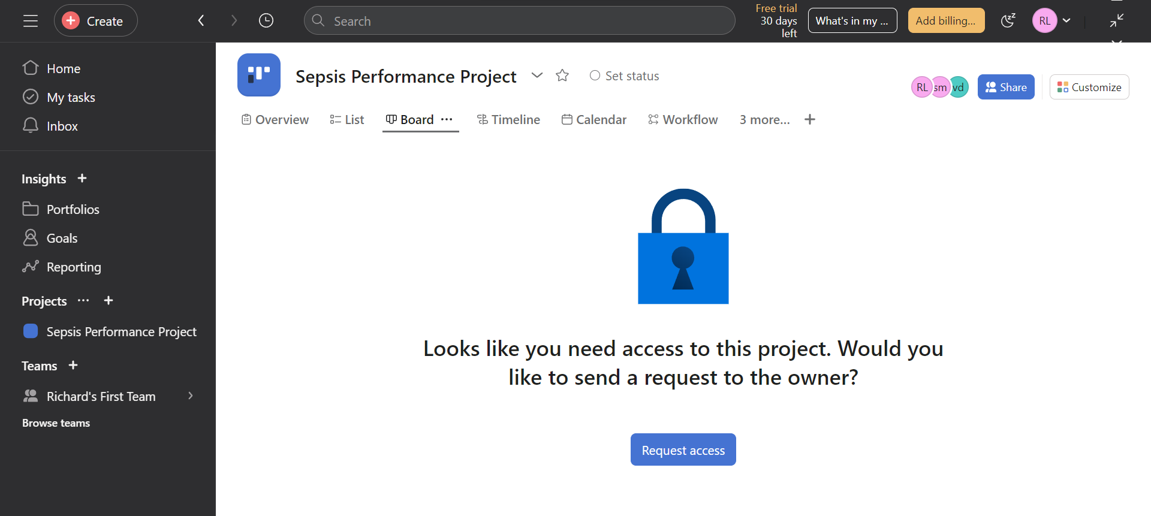This screenshot has height=516, width=1151.
Task: Switch to the Timeline tab
Action: pos(508,120)
